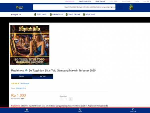
Task: Open SITUS TOGEL in top bar
Action: 126,2
